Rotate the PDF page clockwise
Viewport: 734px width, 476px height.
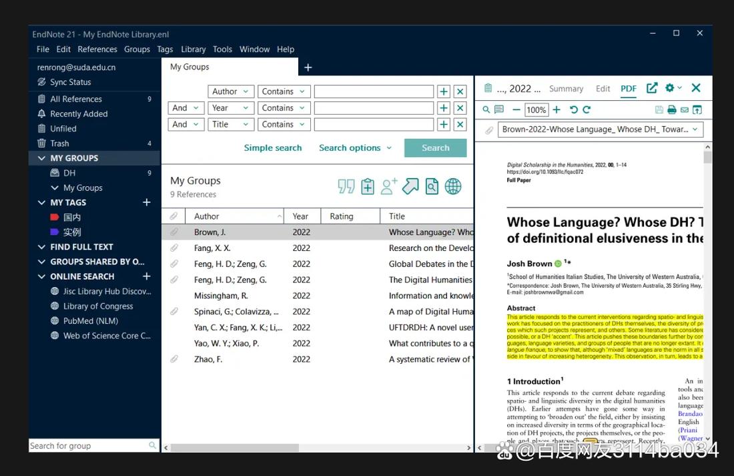coord(587,109)
